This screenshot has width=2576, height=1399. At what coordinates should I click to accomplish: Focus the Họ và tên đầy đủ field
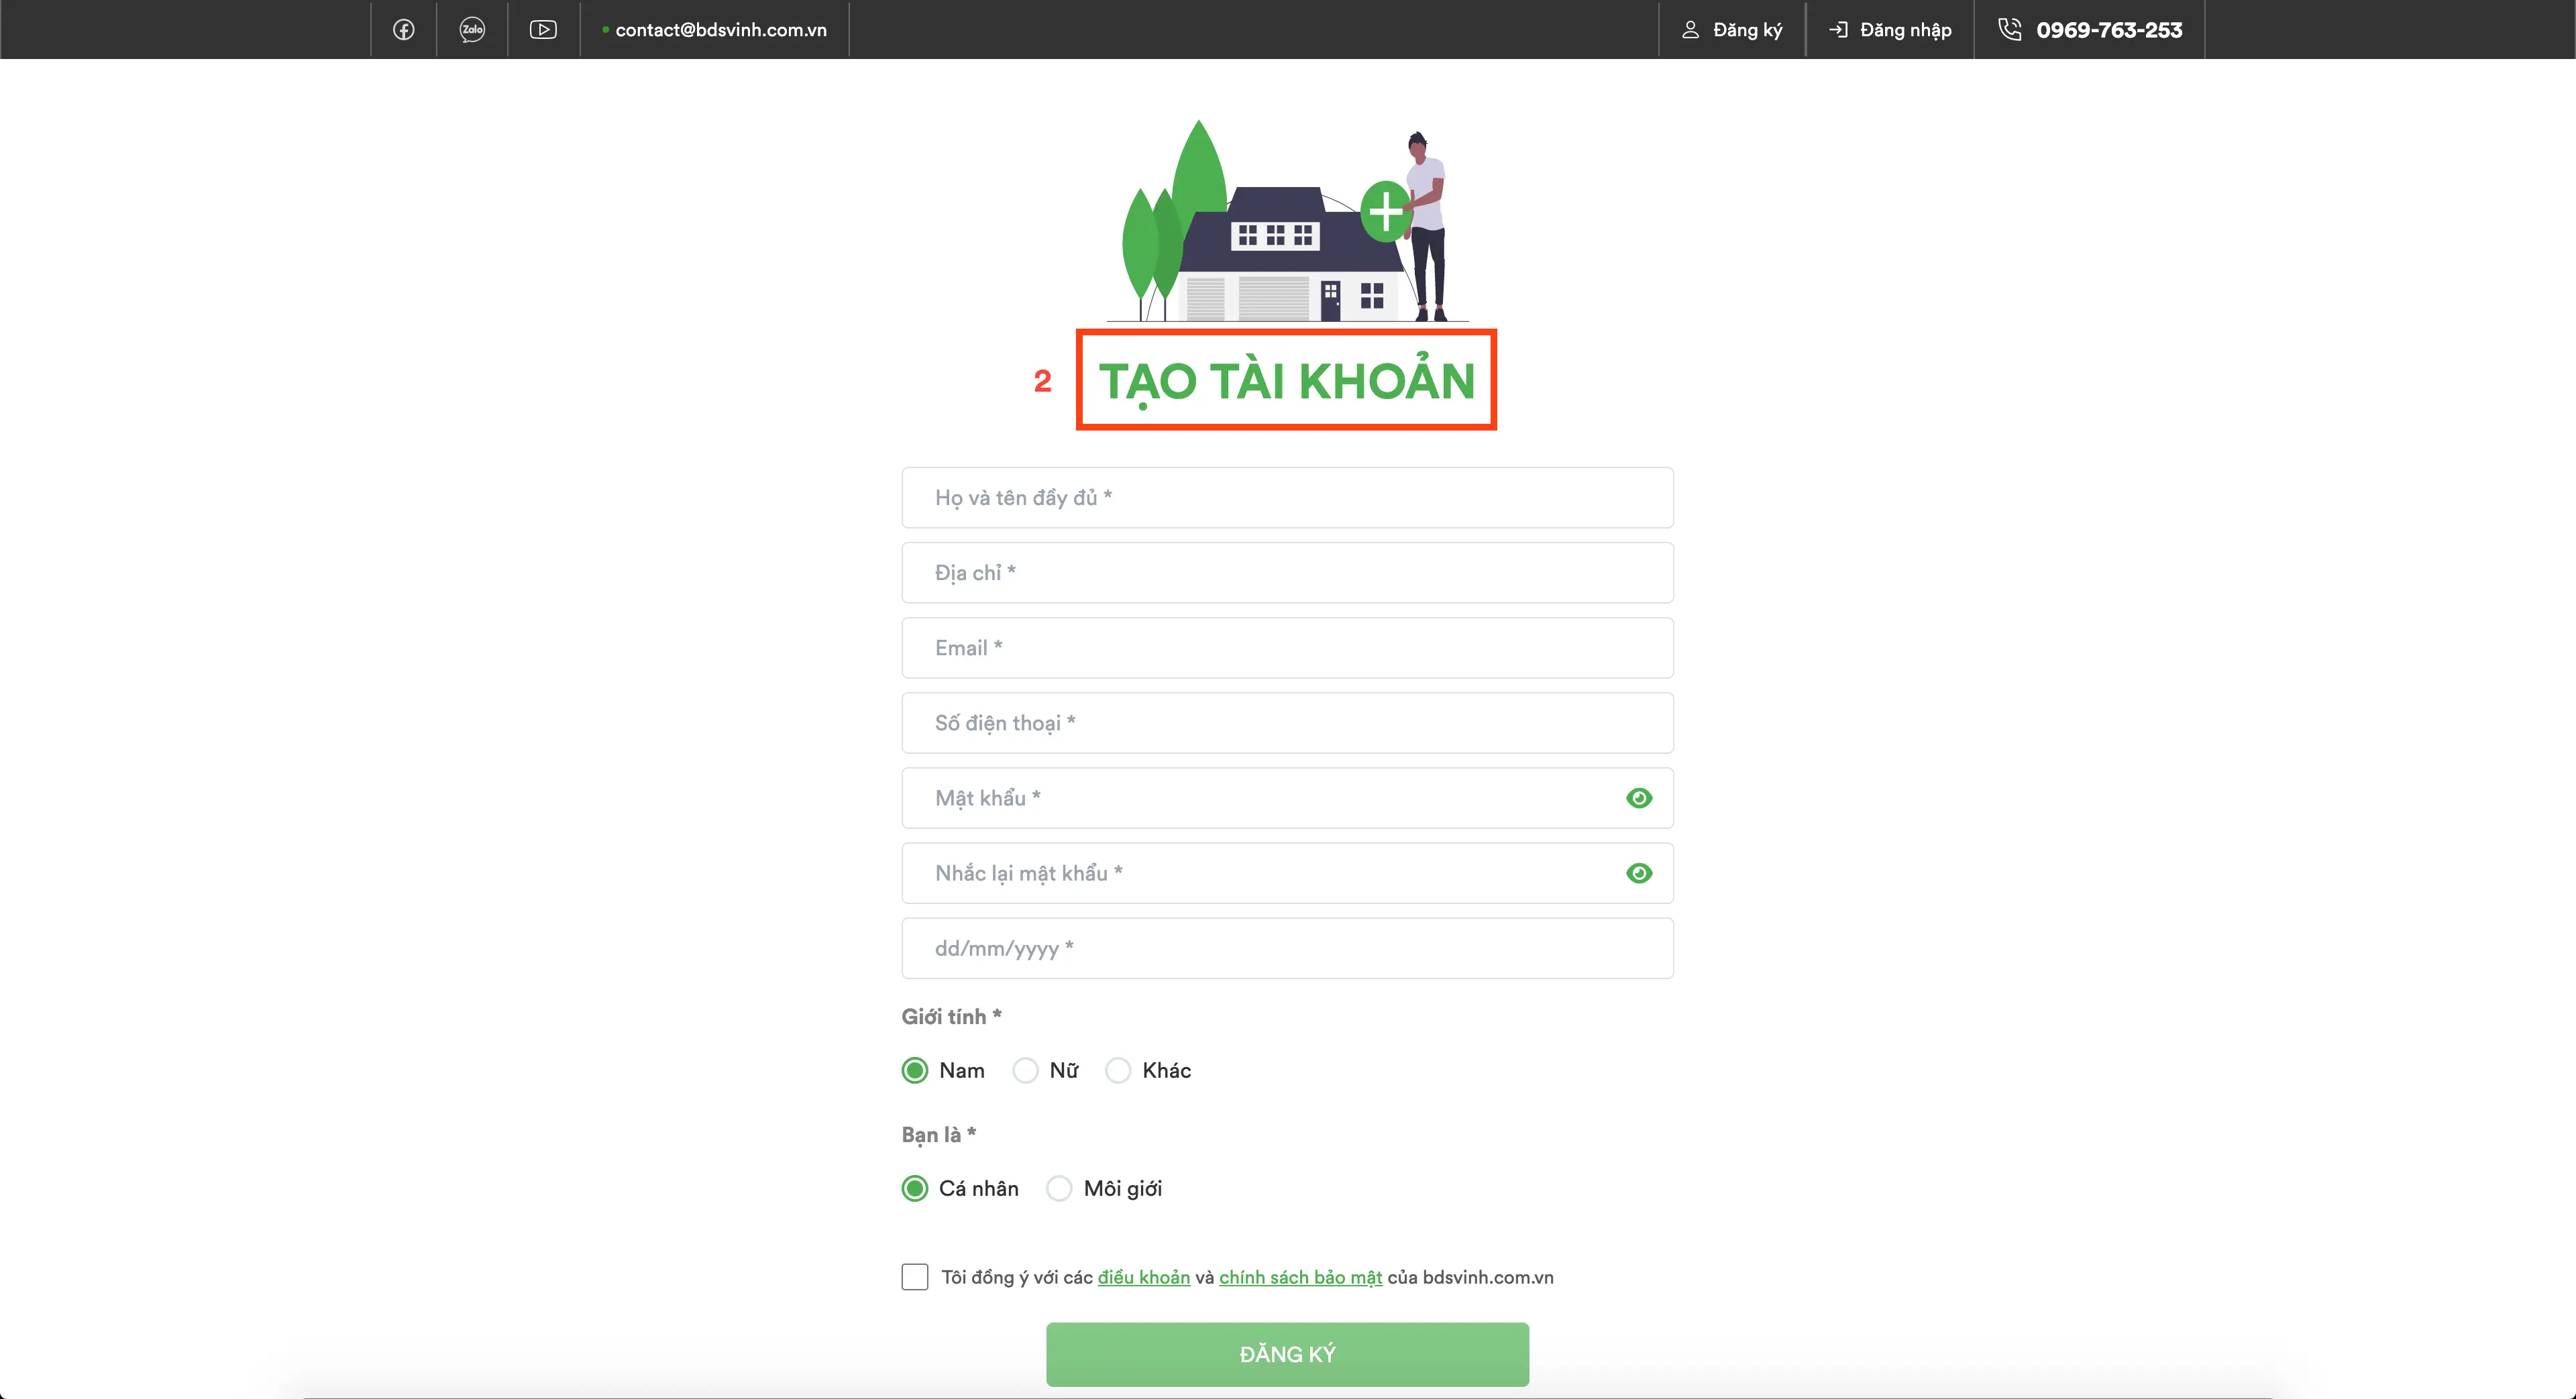(1286, 498)
